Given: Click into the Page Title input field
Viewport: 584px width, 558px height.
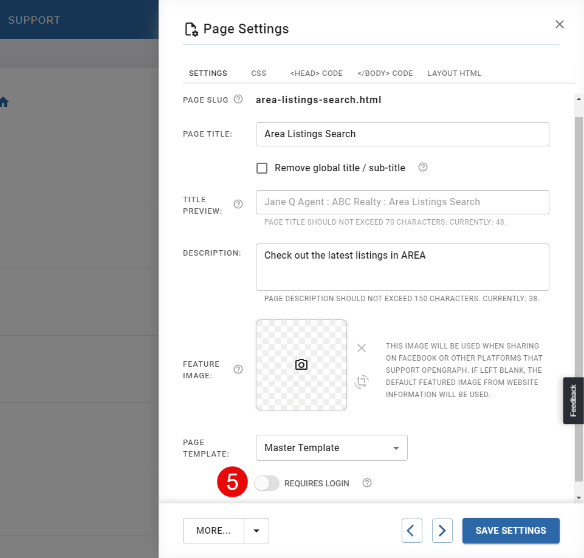Looking at the screenshot, I should pyautogui.click(x=402, y=134).
